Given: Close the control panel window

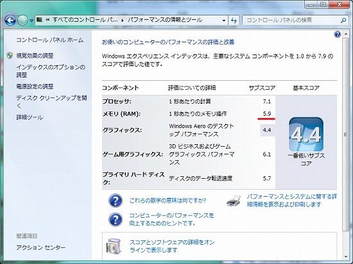Looking at the screenshot, I should (x=340, y=4).
